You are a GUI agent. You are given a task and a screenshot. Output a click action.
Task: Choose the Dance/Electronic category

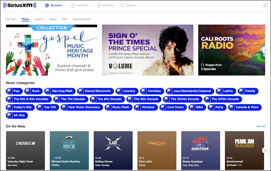click(x=96, y=91)
